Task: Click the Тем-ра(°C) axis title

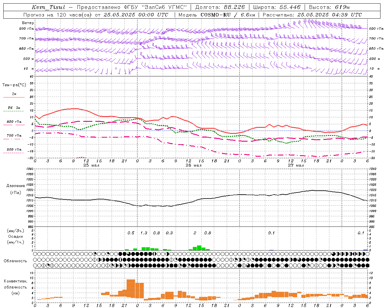Action: tap(14, 85)
